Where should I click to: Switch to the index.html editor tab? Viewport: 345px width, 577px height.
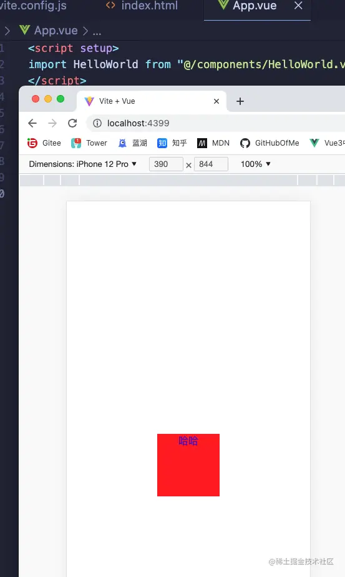(x=142, y=6)
